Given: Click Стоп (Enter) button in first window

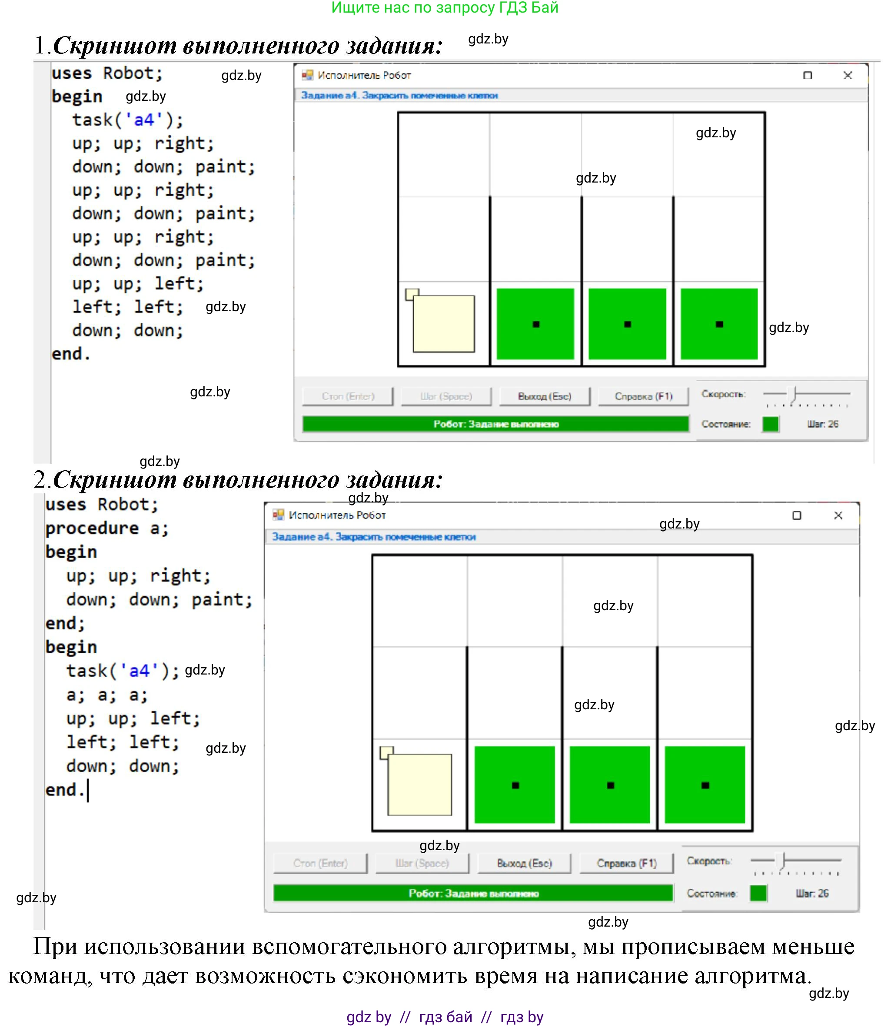Looking at the screenshot, I should click(348, 396).
